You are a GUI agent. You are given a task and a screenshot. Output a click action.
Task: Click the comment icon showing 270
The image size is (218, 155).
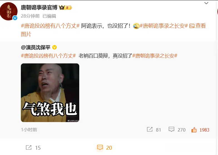click(x=171, y=130)
